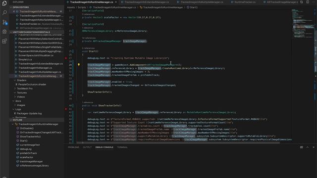Viewport: 317px width, 178px height.
Task: Collapse the Outline section
Action: coord(11,120)
